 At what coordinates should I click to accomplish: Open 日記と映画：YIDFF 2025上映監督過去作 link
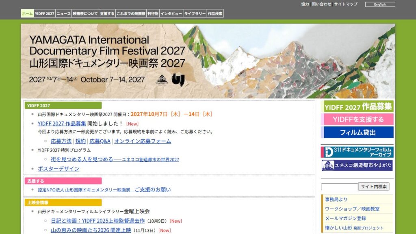[97, 221]
